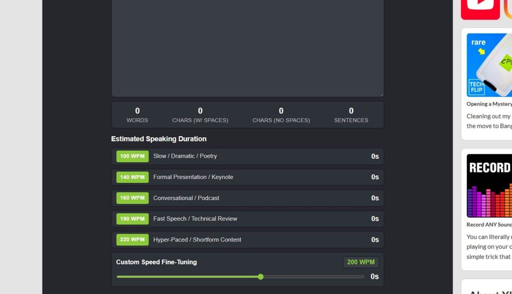Click the CHARS (W/ SPACES) counter

(200, 115)
